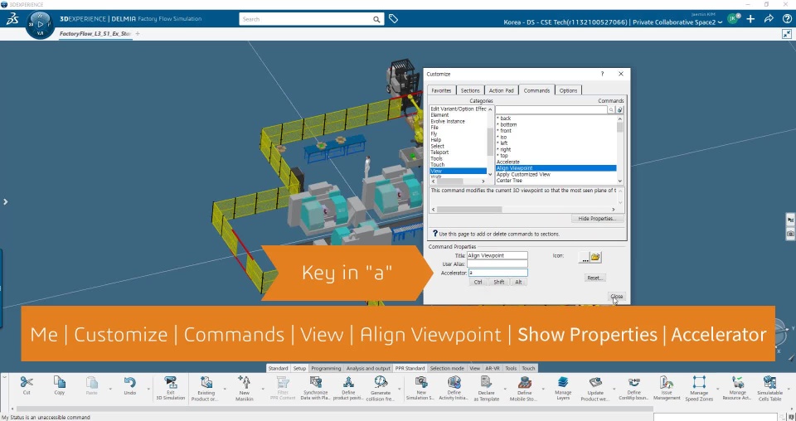Open dropdown arrow next to Undo
Viewport: 796px width, 421px height.
point(148,389)
